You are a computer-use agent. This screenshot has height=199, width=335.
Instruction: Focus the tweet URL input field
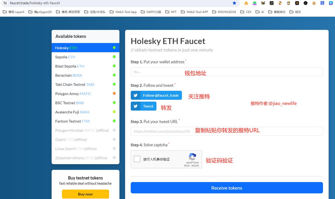pyautogui.click(x=227, y=131)
